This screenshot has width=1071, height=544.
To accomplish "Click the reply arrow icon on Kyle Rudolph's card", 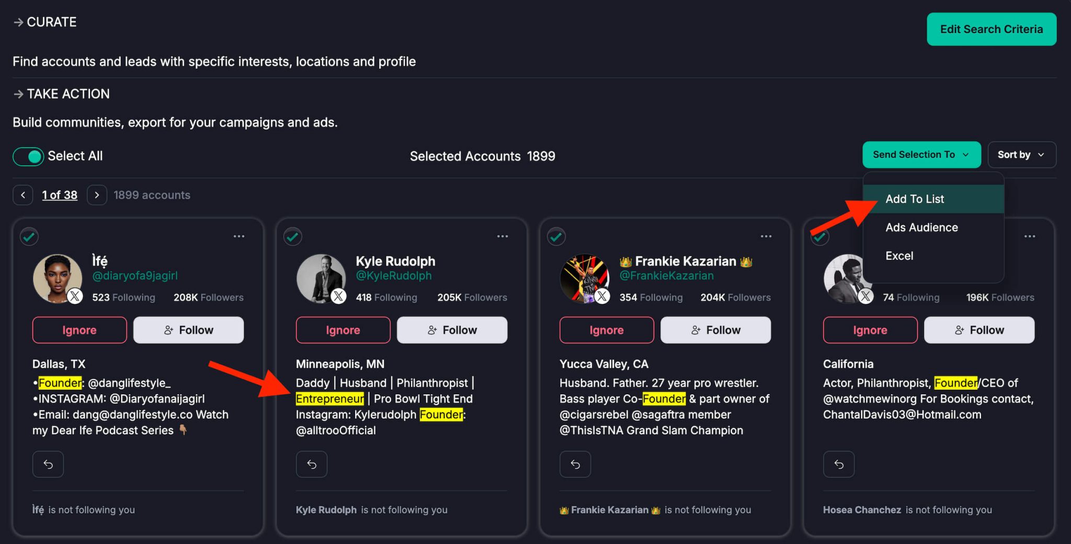I will click(312, 464).
